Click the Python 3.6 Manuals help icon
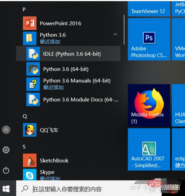This screenshot has width=185, height=196. point(33,84)
